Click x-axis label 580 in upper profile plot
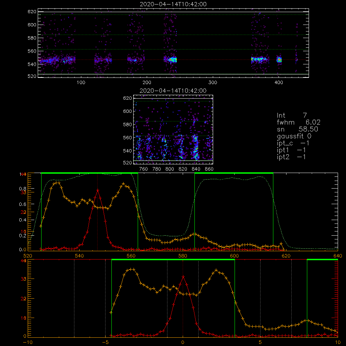Screen dimensions: 346x346 pyautogui.click(x=183, y=256)
